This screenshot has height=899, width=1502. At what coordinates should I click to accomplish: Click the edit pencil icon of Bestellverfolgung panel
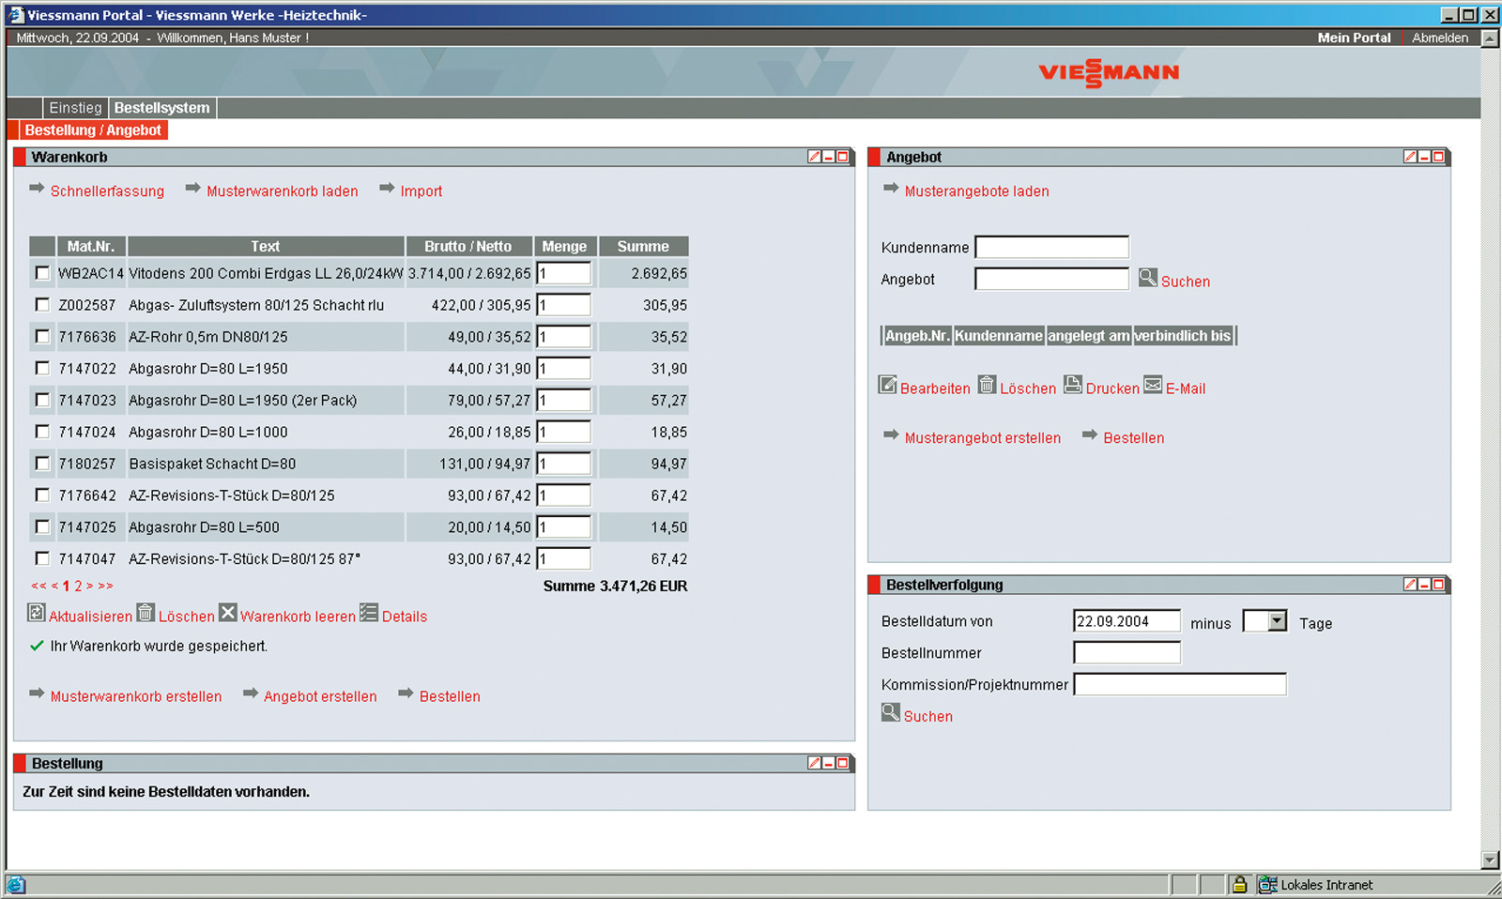1410,585
